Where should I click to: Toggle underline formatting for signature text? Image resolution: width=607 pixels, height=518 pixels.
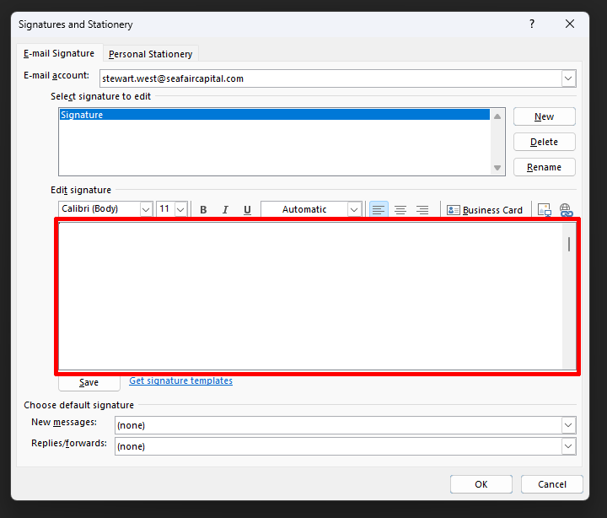(x=247, y=210)
